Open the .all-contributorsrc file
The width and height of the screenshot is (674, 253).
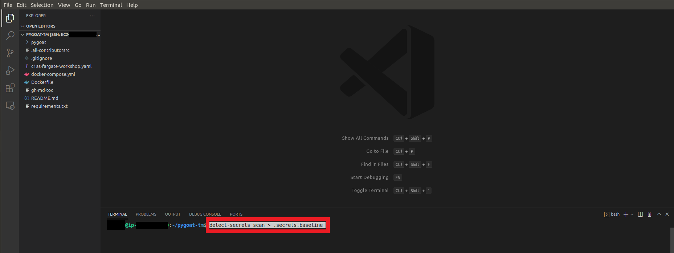[60, 50]
